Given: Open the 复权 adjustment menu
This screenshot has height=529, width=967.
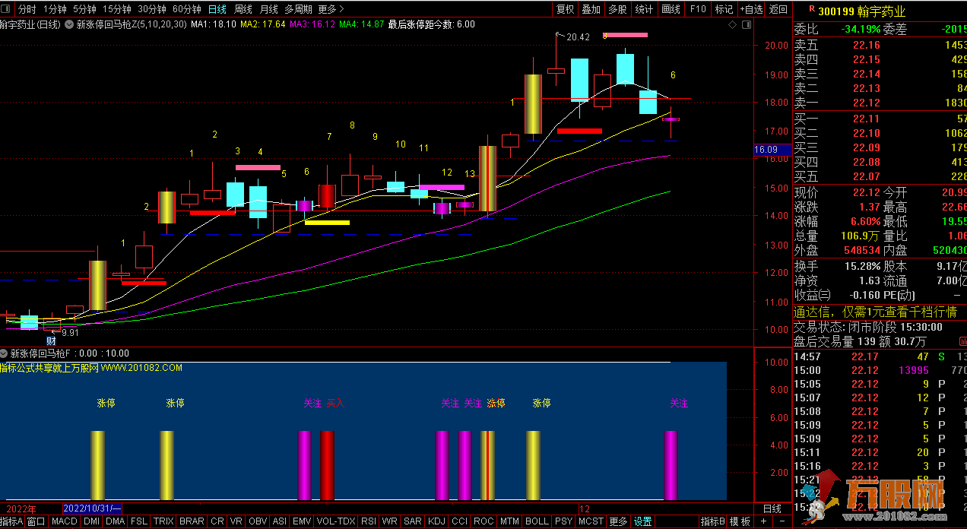Looking at the screenshot, I should [566, 9].
